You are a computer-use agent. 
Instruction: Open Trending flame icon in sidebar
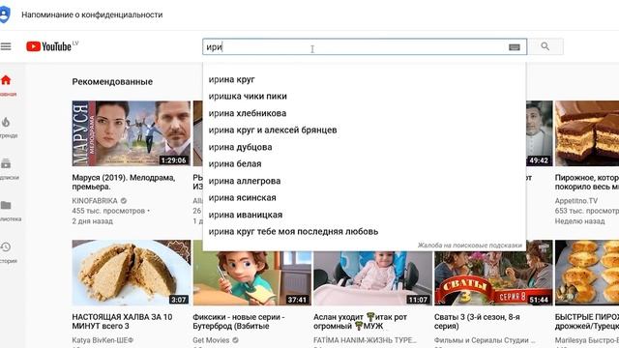[x=6, y=123]
